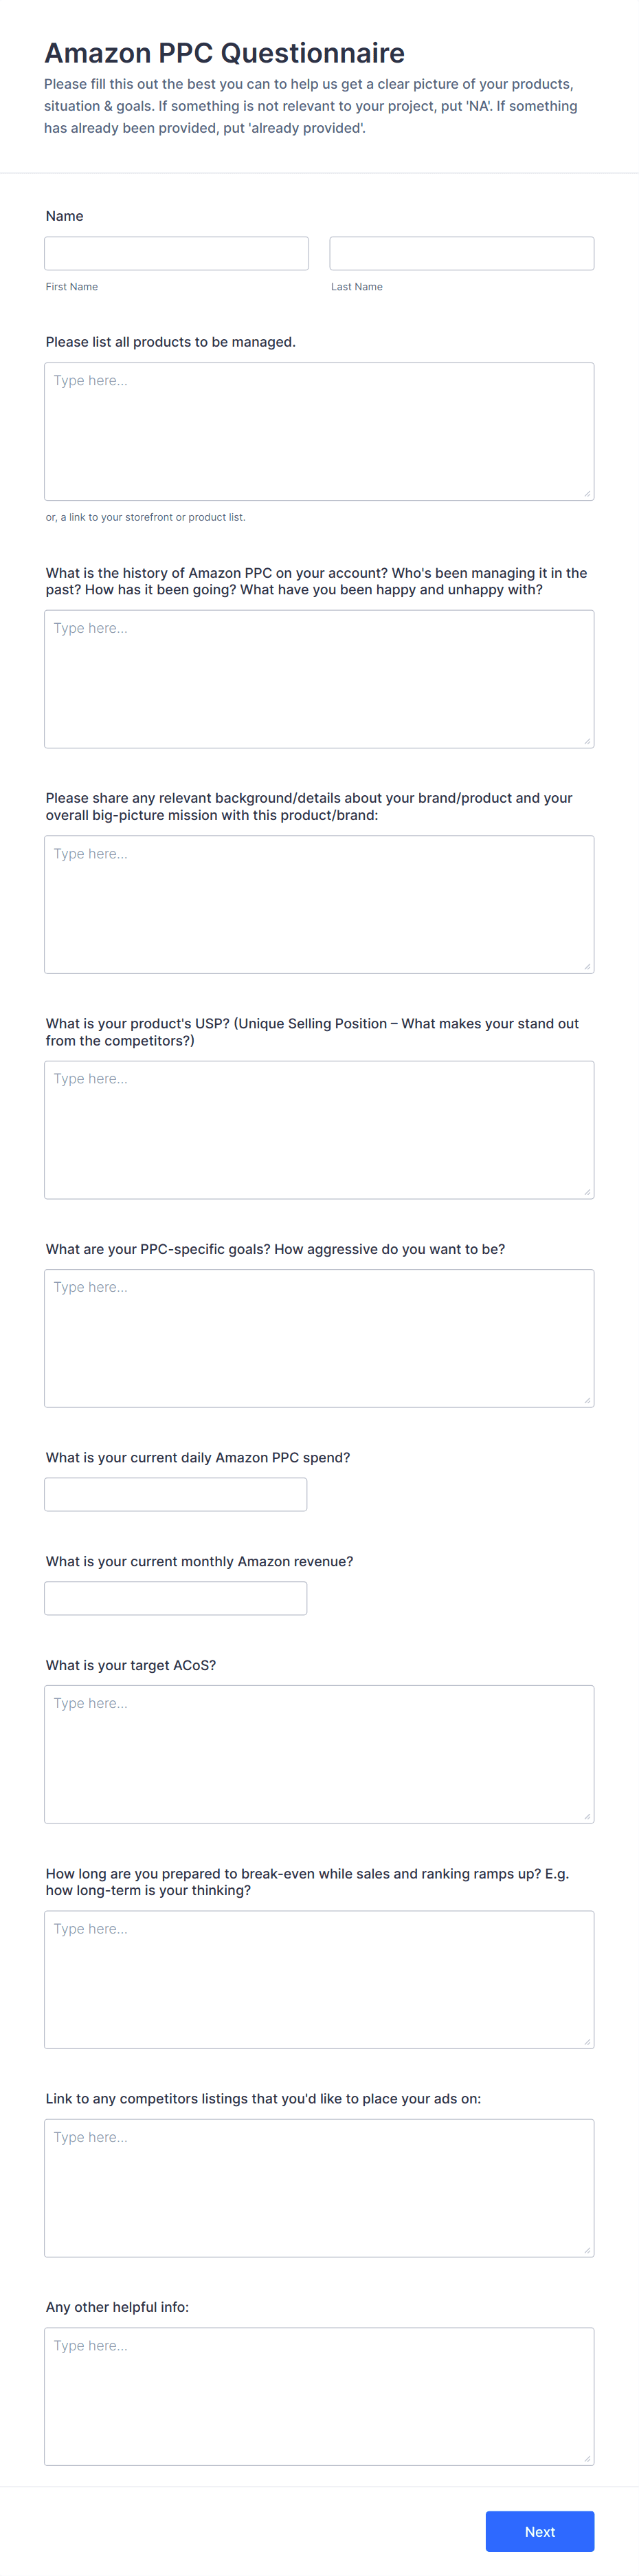Click the resize grip on helpful info textarea
The width and height of the screenshot is (639, 2576).
click(588, 2456)
